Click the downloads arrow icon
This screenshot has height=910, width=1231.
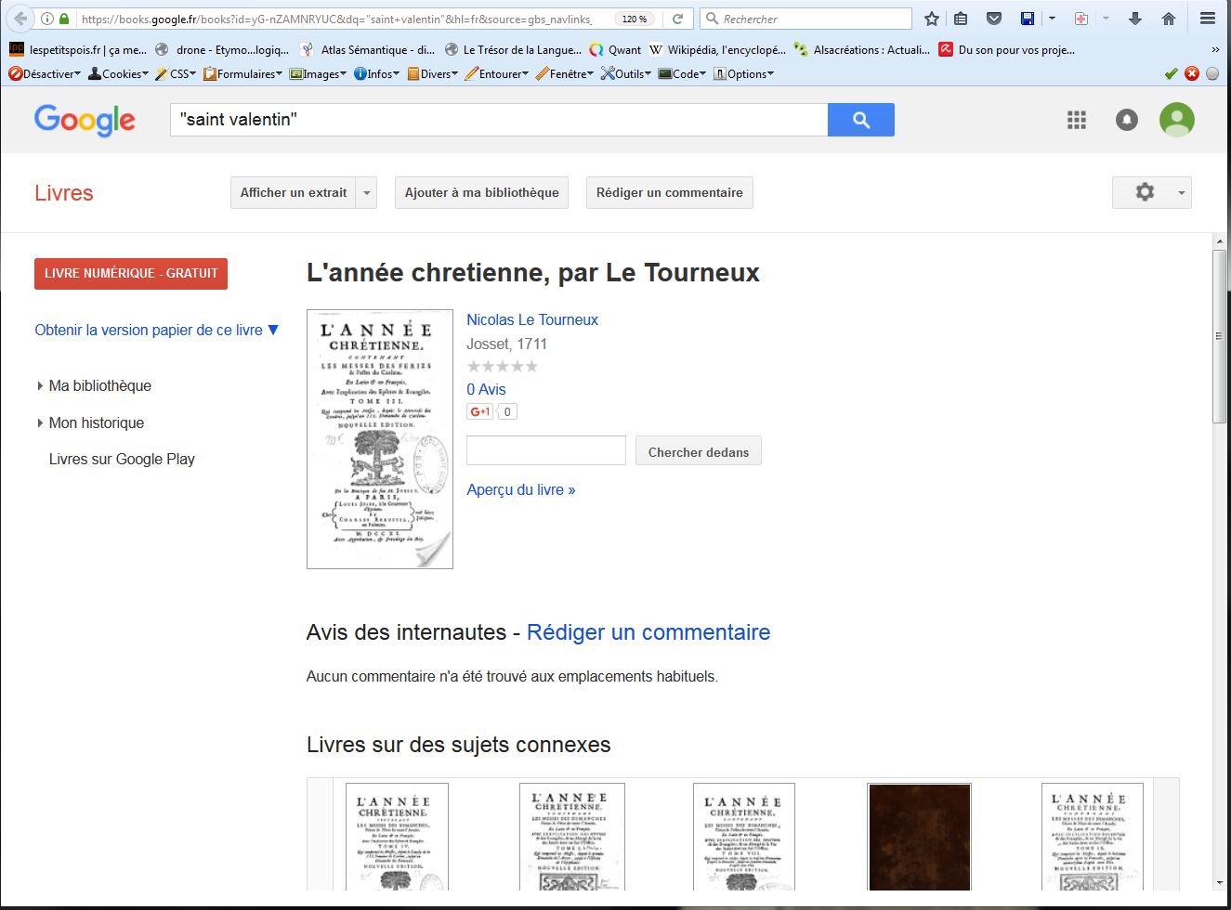(x=1135, y=19)
